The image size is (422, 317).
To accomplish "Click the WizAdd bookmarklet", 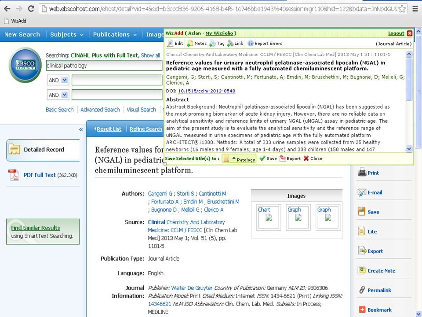I will point(15,21).
